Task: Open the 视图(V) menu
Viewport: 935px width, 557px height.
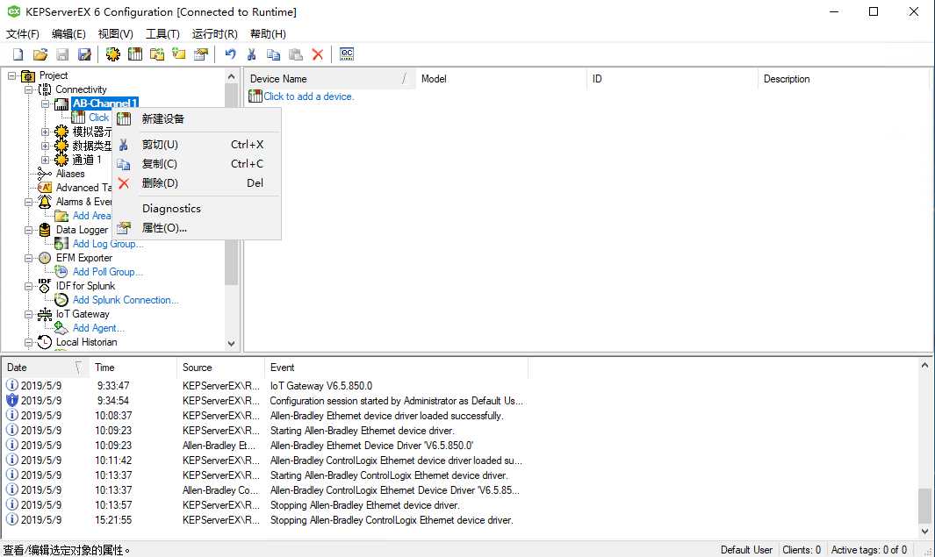Action: (x=115, y=34)
